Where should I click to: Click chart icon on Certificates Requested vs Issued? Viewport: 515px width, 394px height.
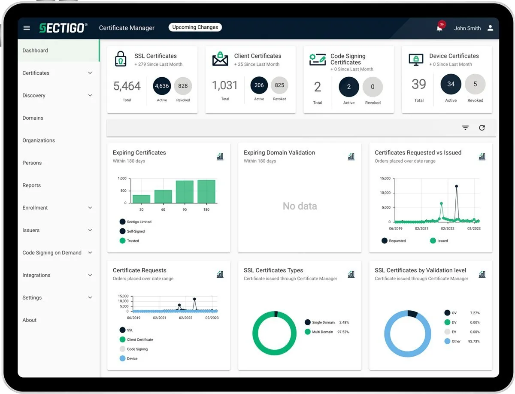pos(482,157)
